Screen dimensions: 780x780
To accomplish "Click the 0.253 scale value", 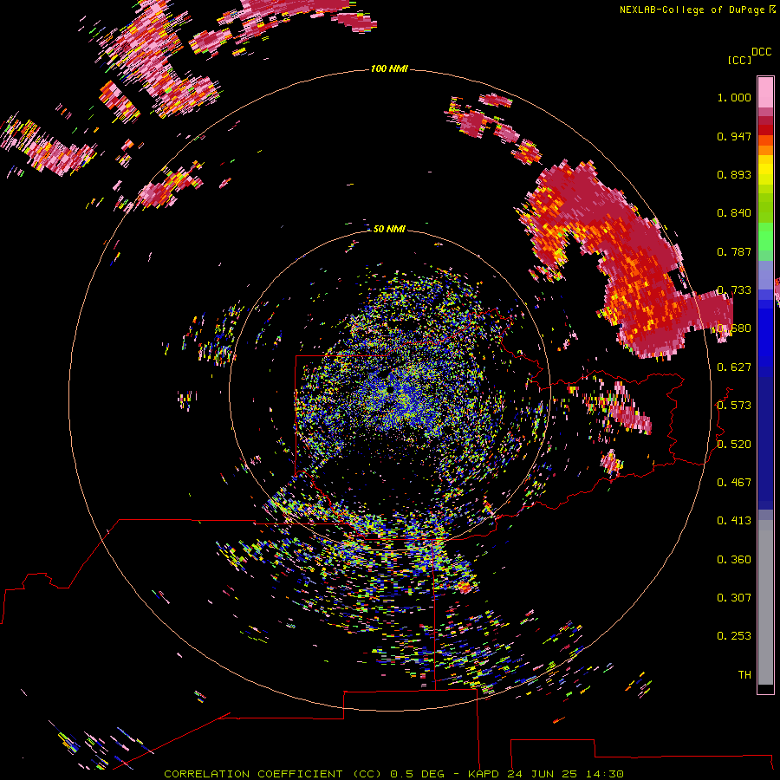I will pyautogui.click(x=734, y=636).
